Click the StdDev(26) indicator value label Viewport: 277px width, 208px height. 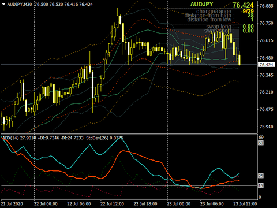click(104, 138)
